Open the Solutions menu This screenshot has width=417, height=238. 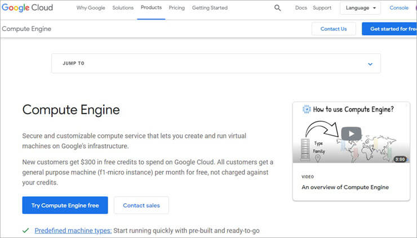click(123, 8)
